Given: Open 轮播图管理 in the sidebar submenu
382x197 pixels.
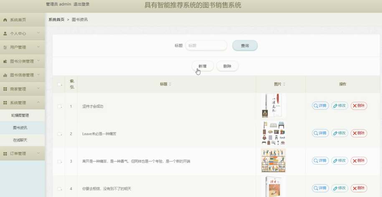Looking at the screenshot, I should tap(20, 116).
